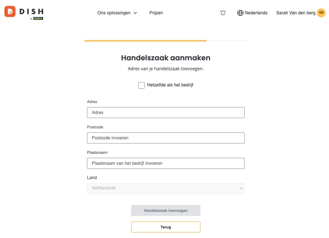This screenshot has width=329, height=238.
Task: Click the Terug button
Action: pos(166,227)
